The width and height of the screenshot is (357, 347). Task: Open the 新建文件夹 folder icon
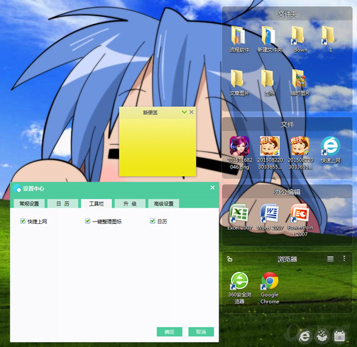(x=270, y=39)
